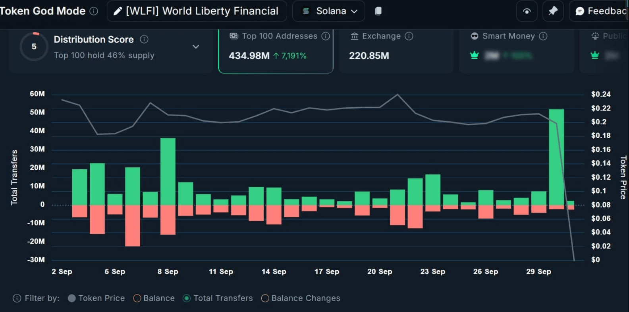Click the eye watch icon button
Image resolution: width=629 pixels, height=312 pixels.
coord(527,11)
